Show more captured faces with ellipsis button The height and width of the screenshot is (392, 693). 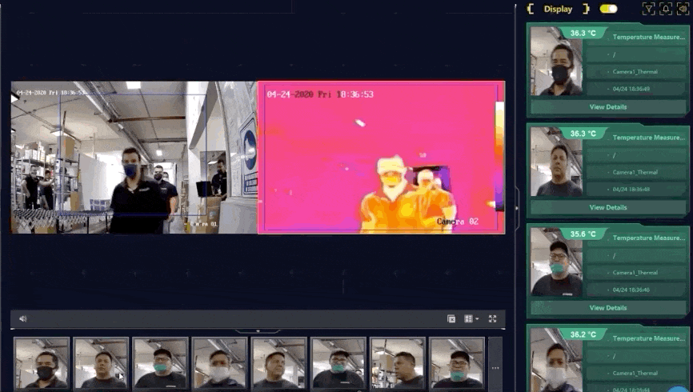coord(495,368)
